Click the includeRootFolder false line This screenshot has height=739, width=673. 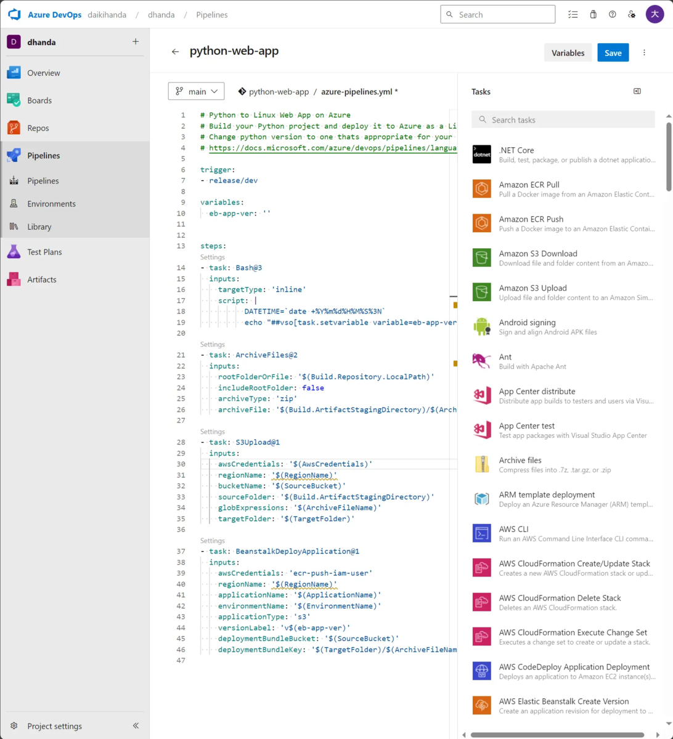271,388
